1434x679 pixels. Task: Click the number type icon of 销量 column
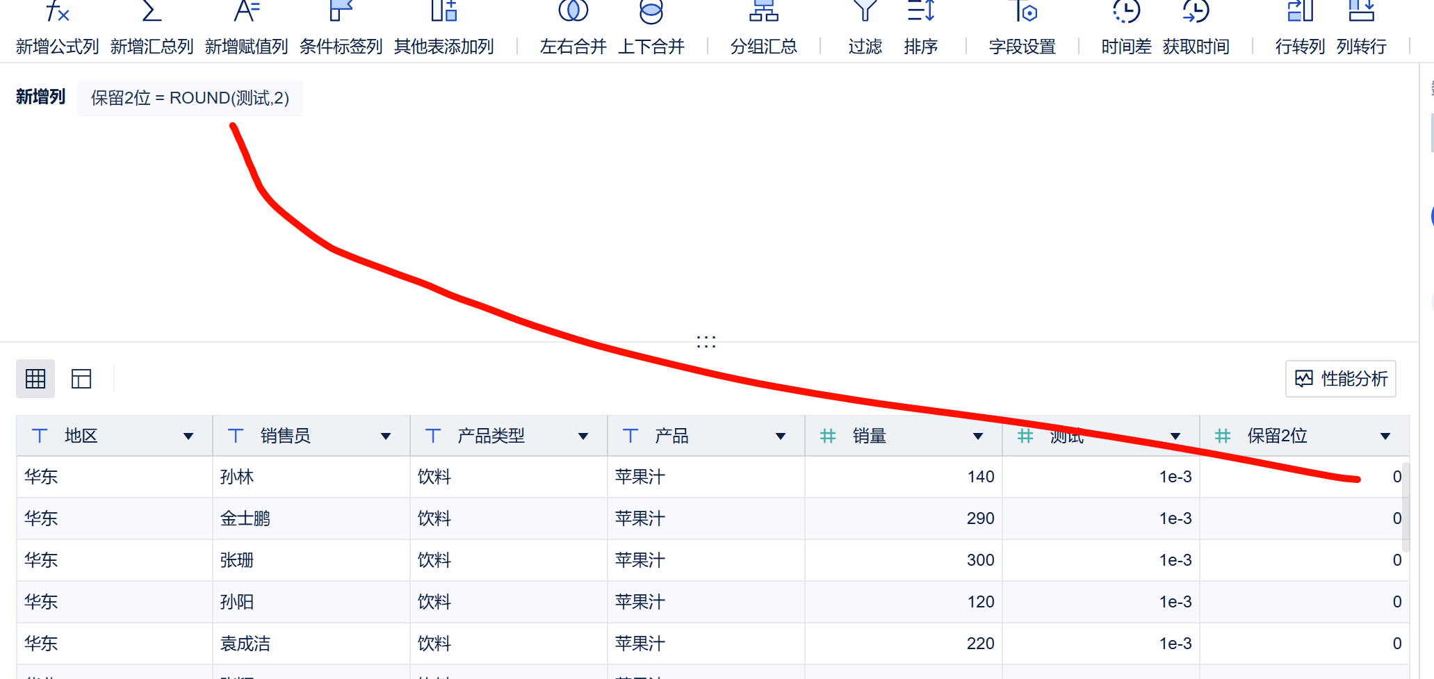(828, 436)
